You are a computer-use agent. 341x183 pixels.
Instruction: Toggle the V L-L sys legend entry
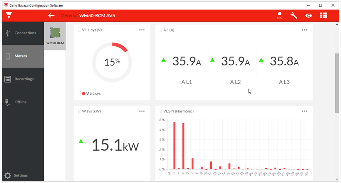[x=91, y=93]
